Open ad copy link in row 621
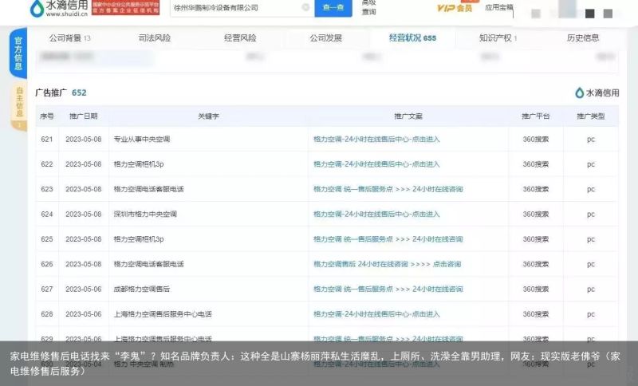This screenshot has height=386, width=638. click(x=376, y=139)
